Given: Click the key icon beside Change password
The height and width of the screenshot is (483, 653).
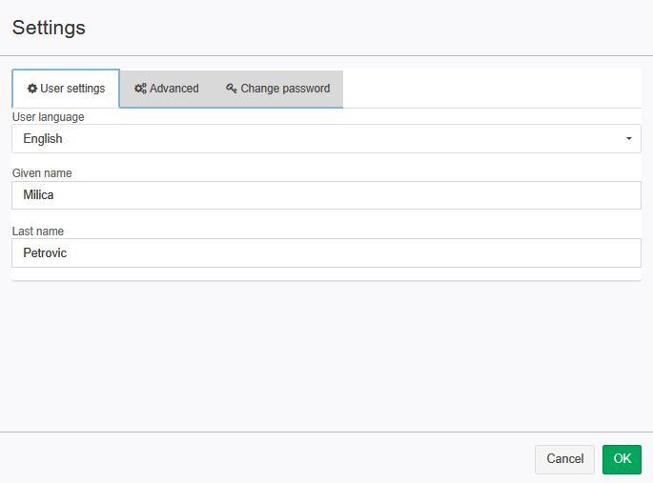Looking at the screenshot, I should click(231, 89).
